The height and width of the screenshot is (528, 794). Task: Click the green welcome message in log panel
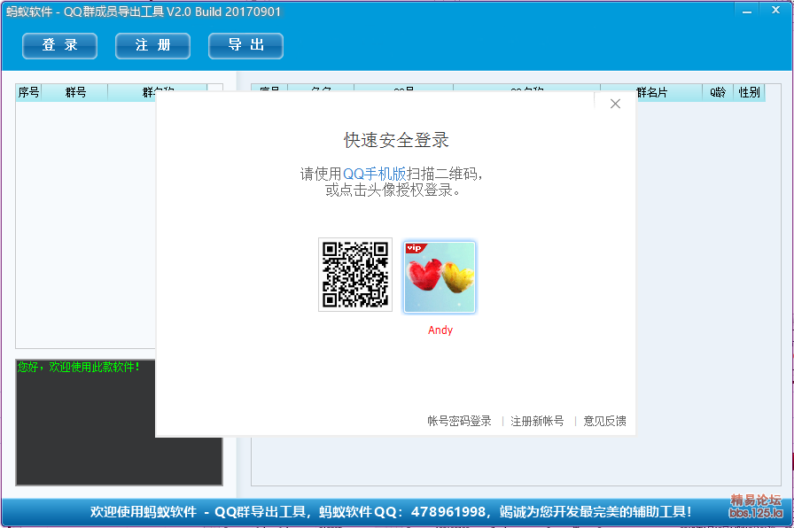79,367
